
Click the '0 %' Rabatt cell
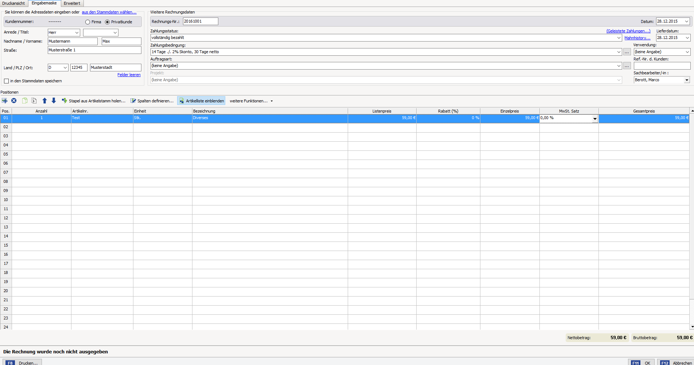click(x=448, y=118)
